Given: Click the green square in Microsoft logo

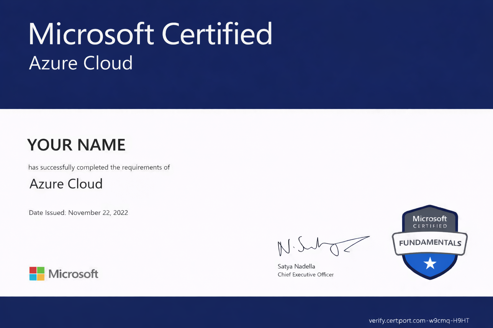Looking at the screenshot, I should tap(41, 270).
